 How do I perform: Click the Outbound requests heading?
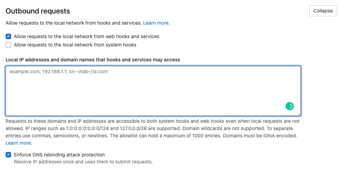click(x=38, y=11)
